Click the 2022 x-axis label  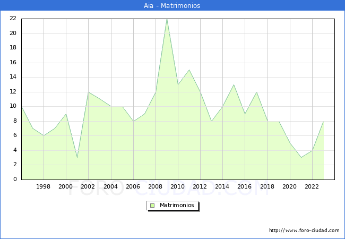(312, 186)
